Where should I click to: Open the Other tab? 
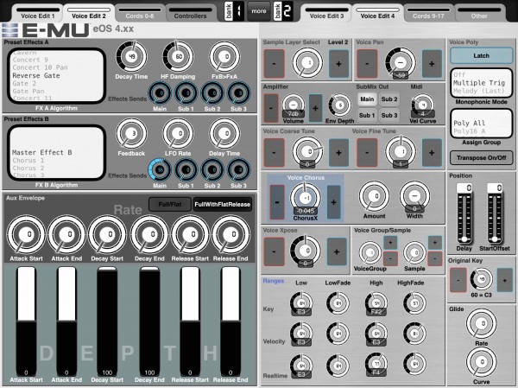tap(479, 13)
